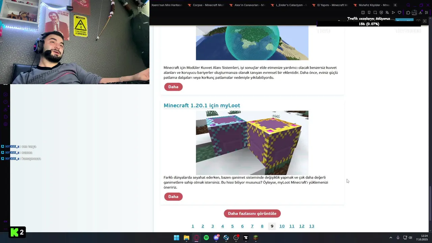Screen dimensions: 432x243
Task: Click the page vertical scrollbar thumb
Action: (x=430, y=202)
